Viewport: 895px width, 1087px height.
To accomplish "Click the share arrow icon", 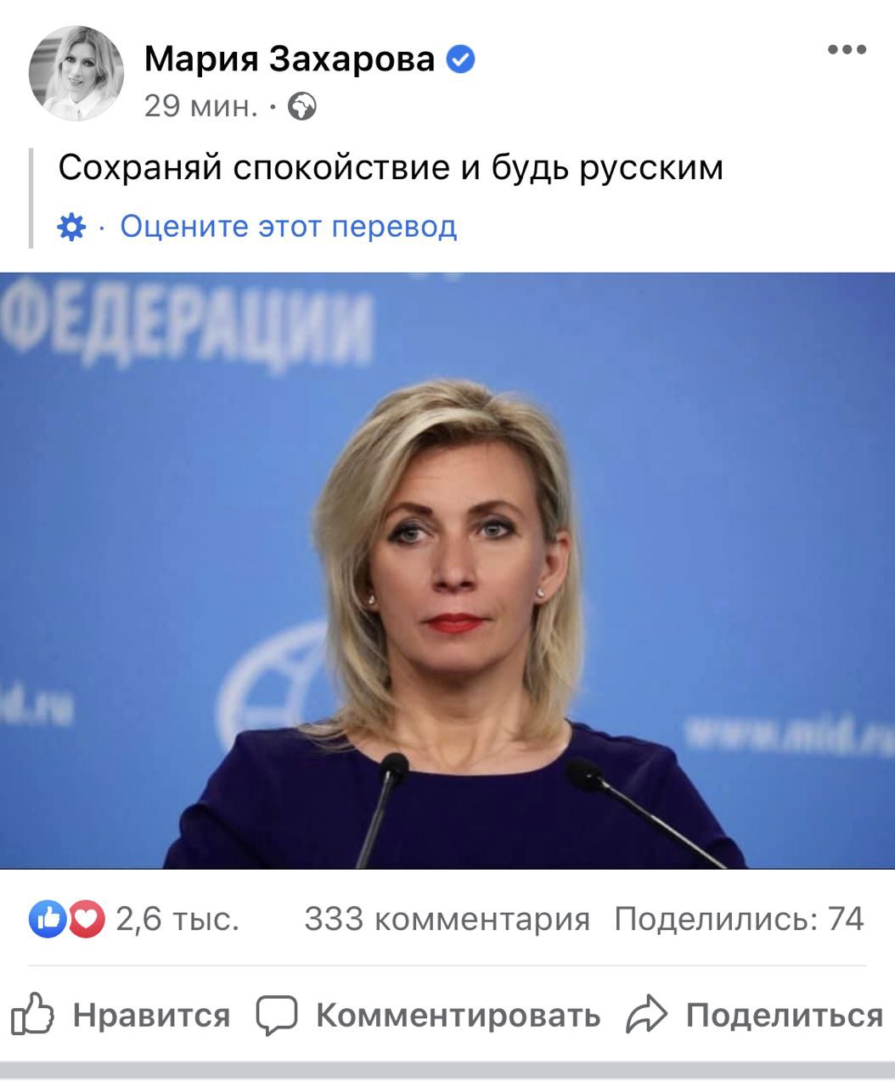I will coord(647,1014).
